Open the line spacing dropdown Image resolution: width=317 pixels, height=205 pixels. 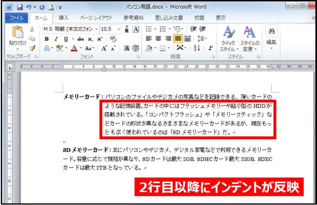(x=203, y=39)
